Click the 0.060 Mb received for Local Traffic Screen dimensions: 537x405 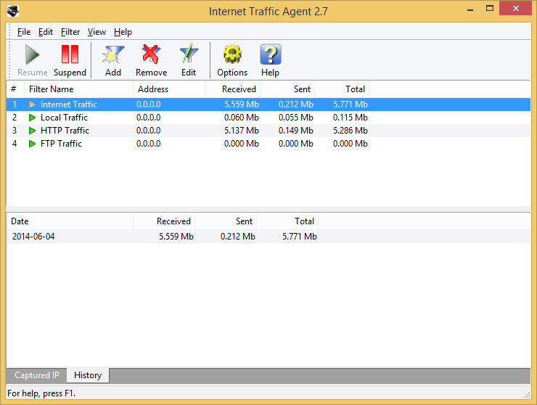242,118
